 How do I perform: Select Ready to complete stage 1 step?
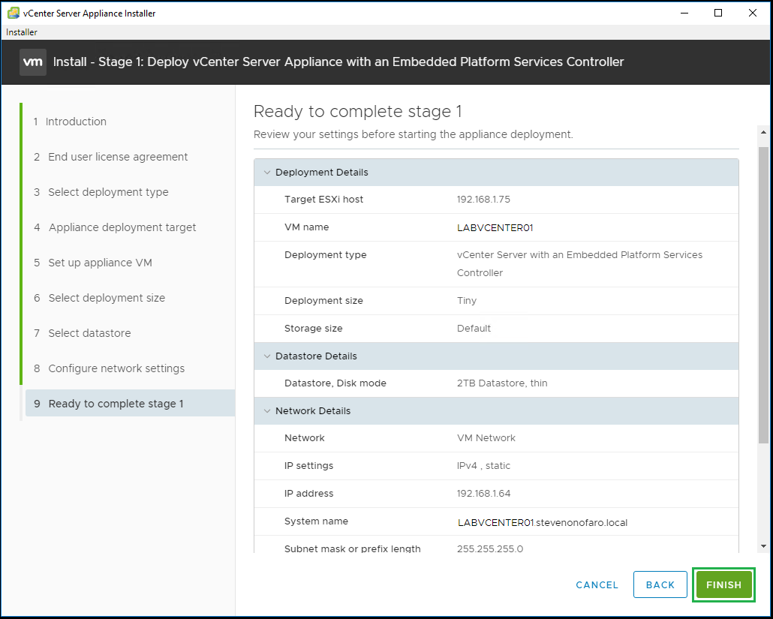point(116,404)
